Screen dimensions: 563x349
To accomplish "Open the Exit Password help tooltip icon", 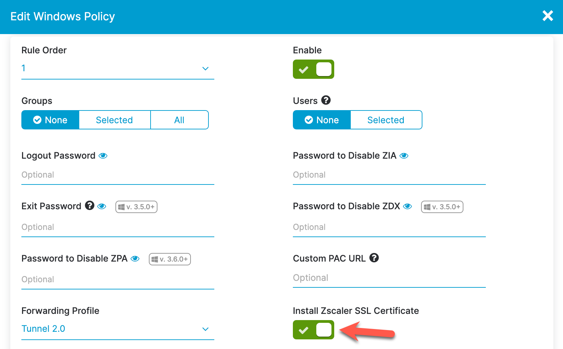I will 89,206.
